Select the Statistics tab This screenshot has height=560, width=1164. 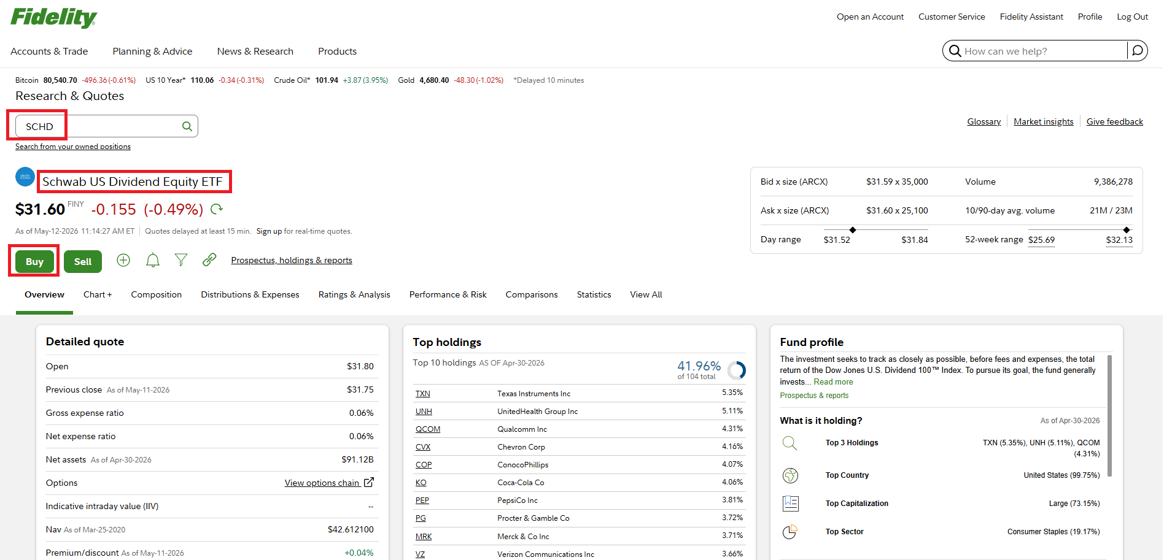tap(594, 294)
